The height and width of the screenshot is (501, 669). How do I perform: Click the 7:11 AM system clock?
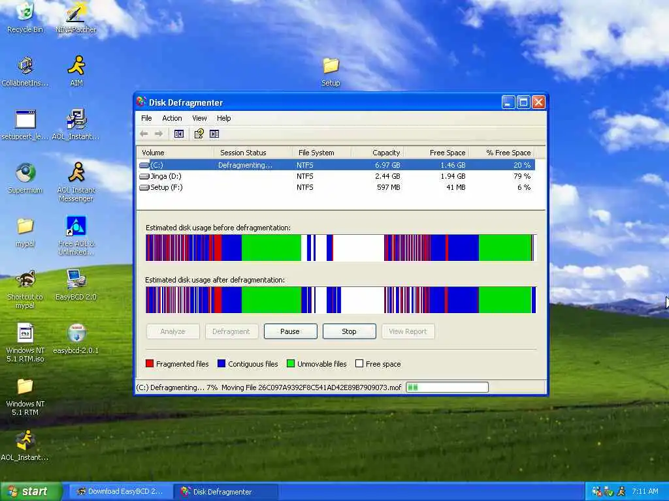click(x=645, y=491)
